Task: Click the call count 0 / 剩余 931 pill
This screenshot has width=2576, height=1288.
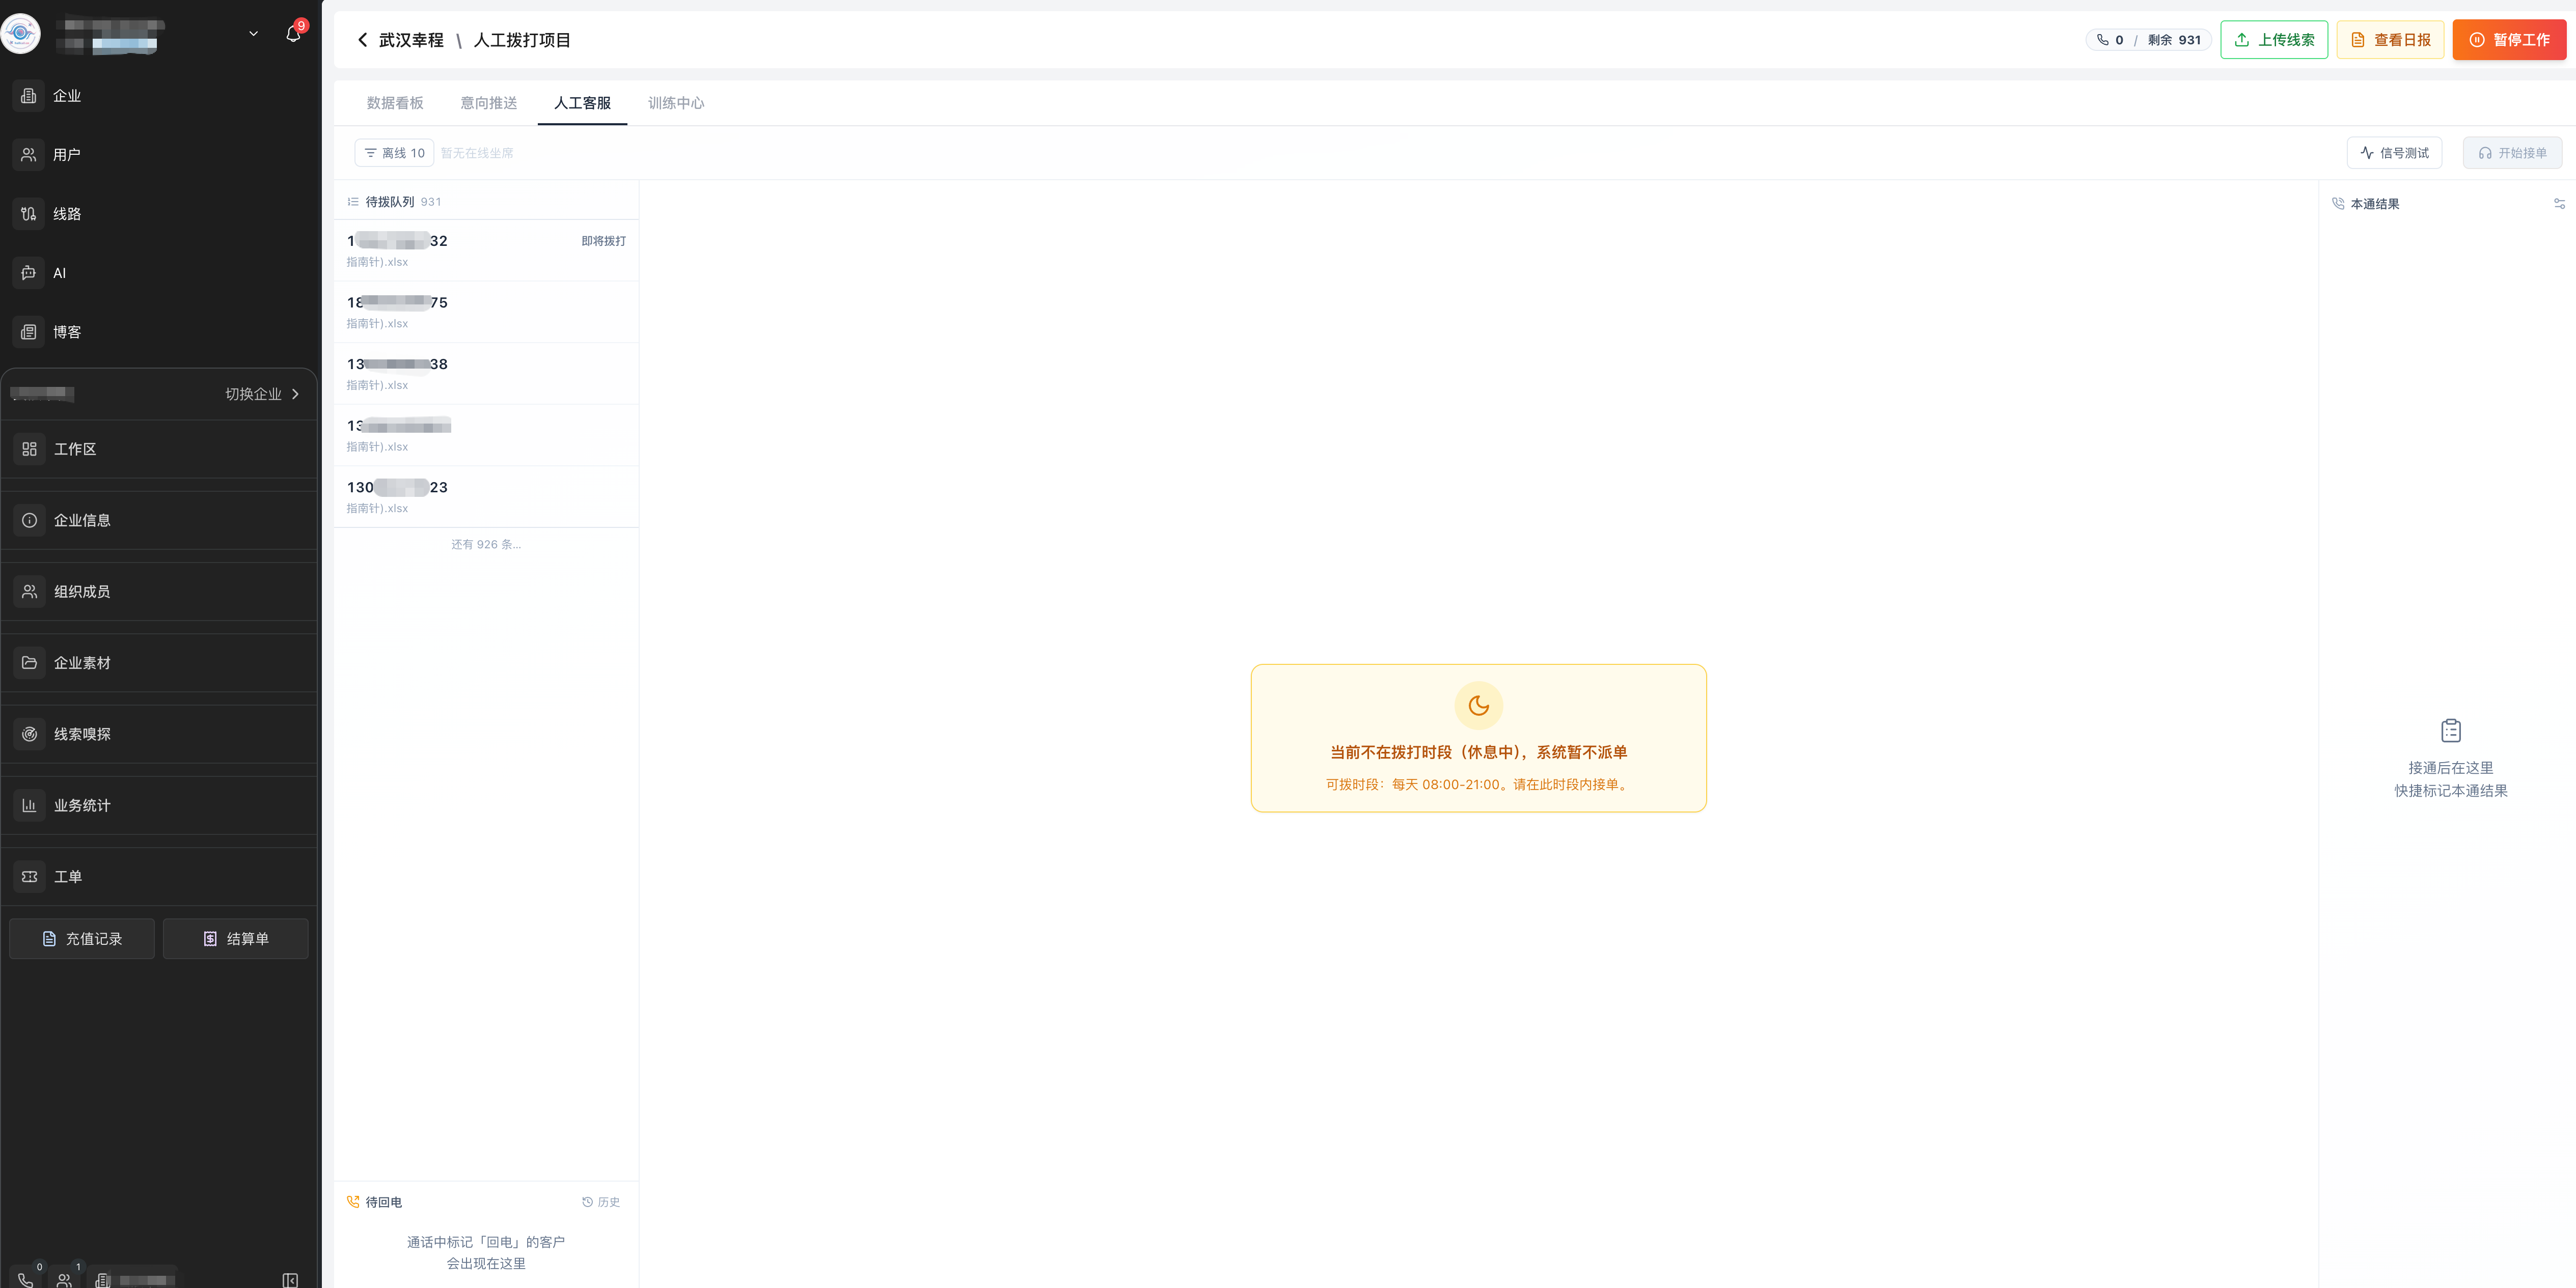Action: tap(2148, 40)
